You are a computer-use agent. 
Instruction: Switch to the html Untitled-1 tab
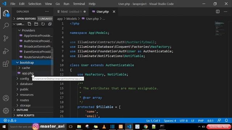click(71, 12)
